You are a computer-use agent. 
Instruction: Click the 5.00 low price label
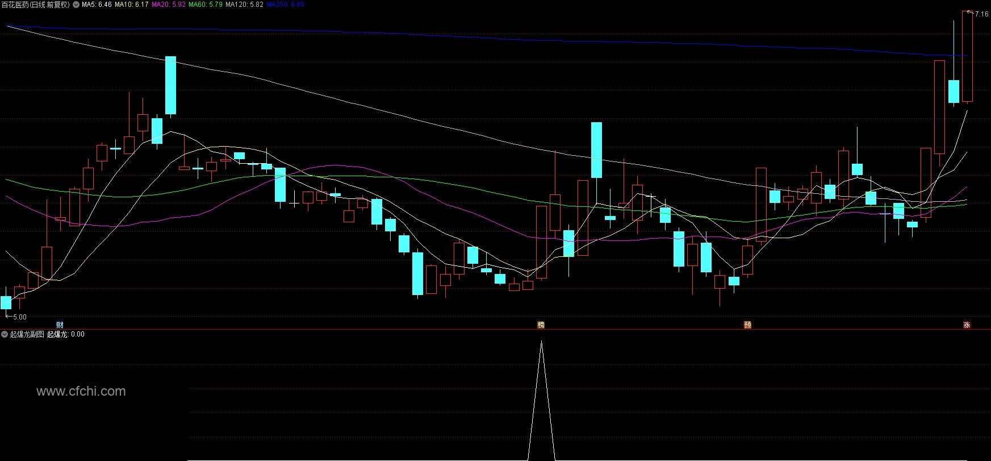coord(20,317)
